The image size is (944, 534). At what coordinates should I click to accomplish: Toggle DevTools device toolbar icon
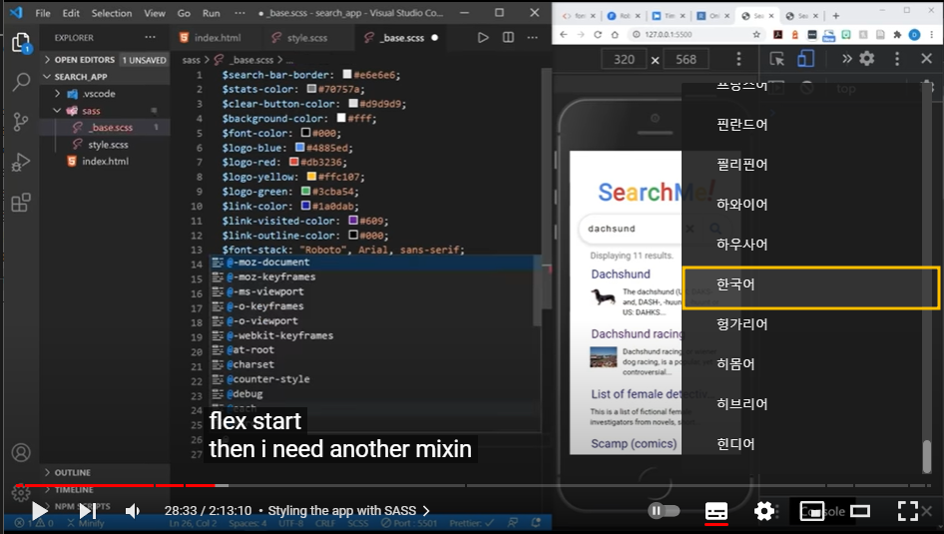click(x=805, y=59)
